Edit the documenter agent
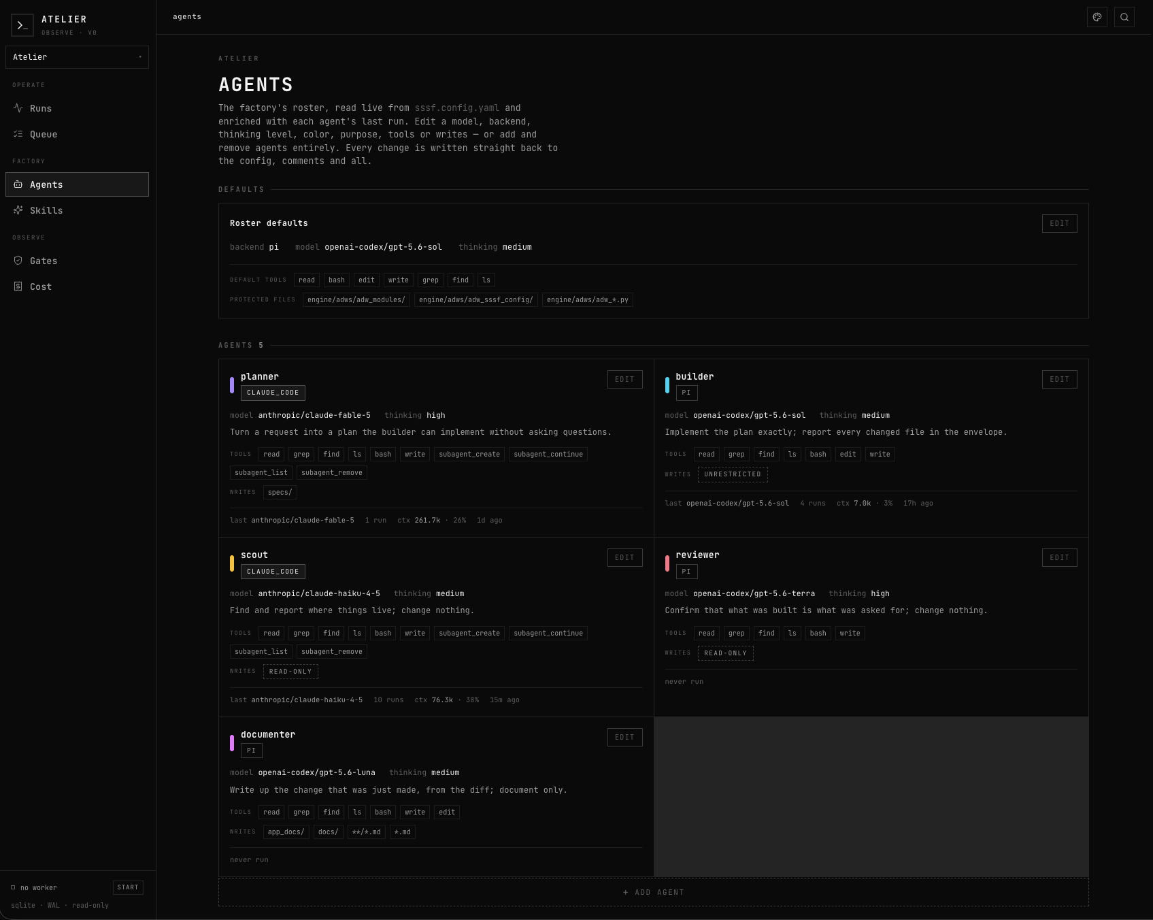 pyautogui.click(x=624, y=737)
